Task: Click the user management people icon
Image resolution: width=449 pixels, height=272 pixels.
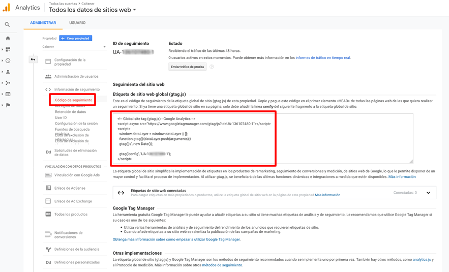Action: coord(48,76)
